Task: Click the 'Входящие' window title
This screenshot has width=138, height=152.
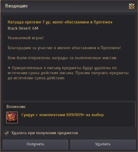Action: tap(17, 6)
